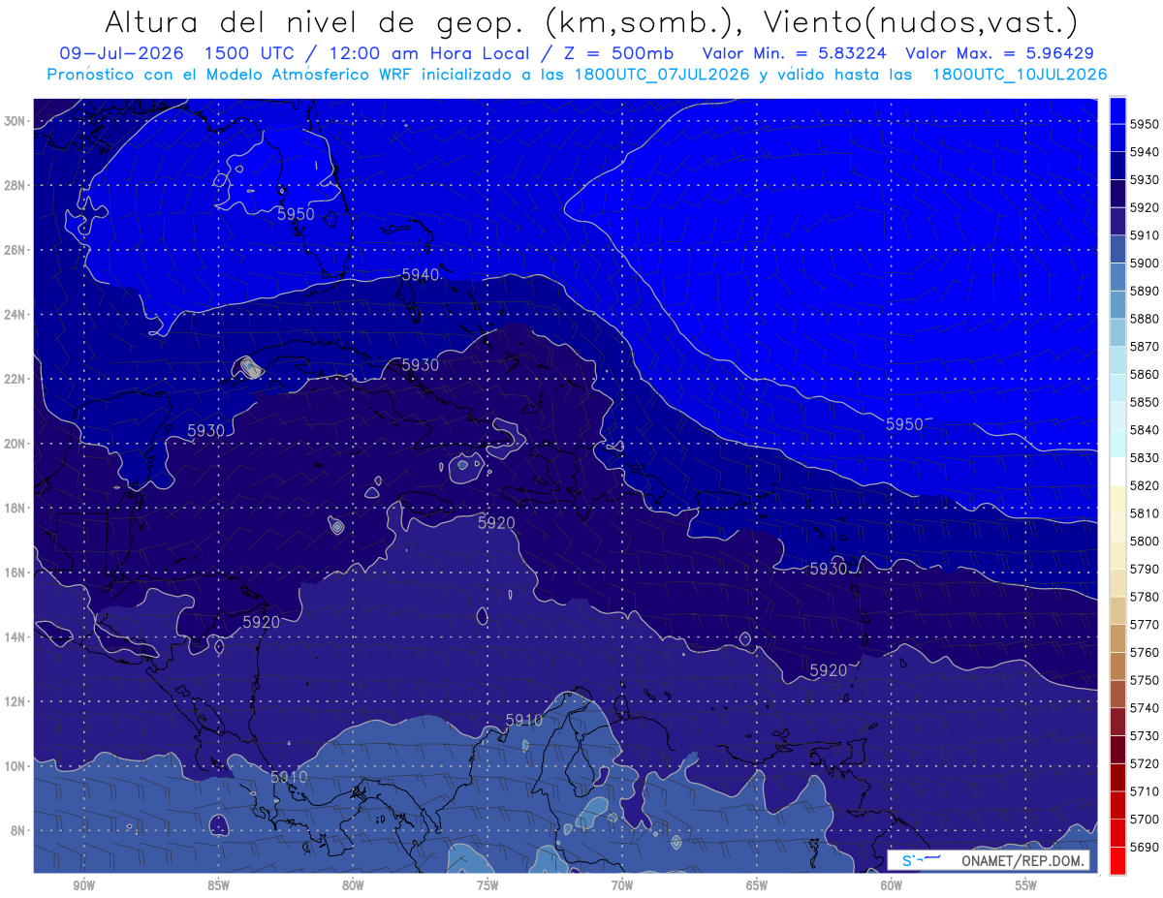Click the '5920' contour label south of Haiti

click(496, 523)
